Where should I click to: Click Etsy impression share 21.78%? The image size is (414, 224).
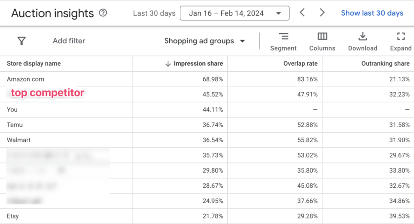click(x=213, y=216)
